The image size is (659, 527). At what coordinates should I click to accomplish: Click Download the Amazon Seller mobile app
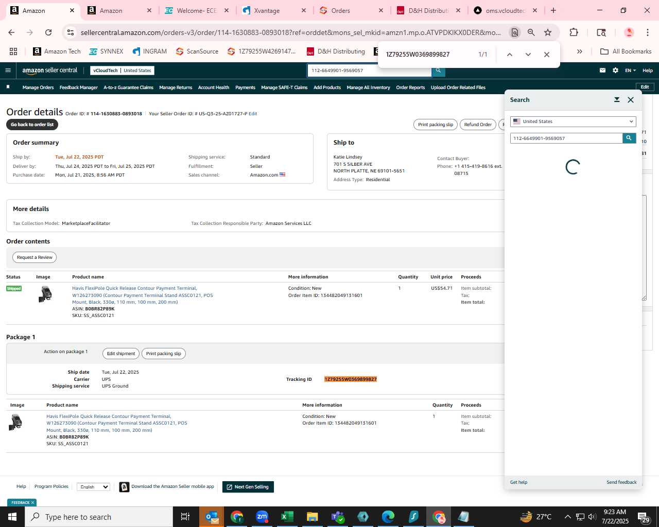tap(172, 486)
